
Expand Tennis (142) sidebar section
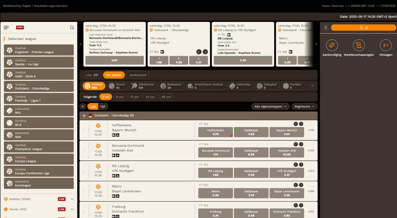click(72, 209)
